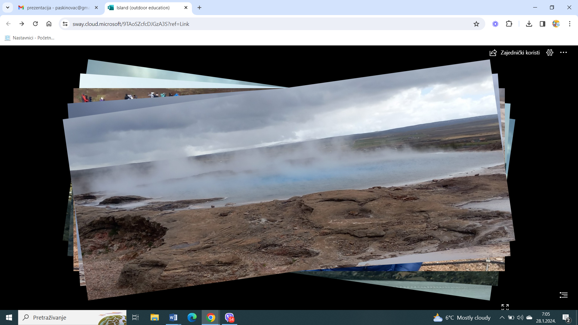Open Sway settings gear icon

550,53
